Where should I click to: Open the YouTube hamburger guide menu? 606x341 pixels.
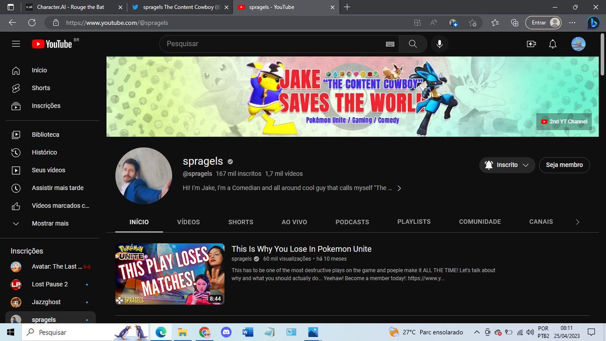[x=16, y=44]
